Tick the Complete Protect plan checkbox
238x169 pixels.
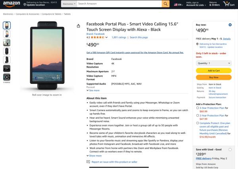198,122
